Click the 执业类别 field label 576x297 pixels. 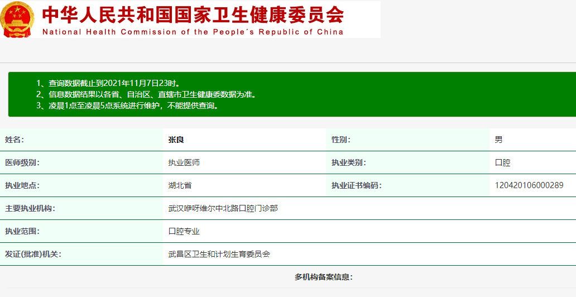[x=349, y=163]
